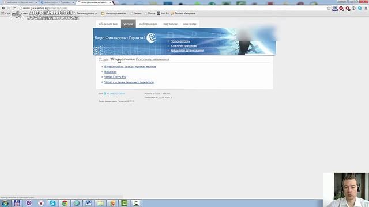
Task: Open the blue floppy-disk app in the taskbar
Action: point(17,203)
